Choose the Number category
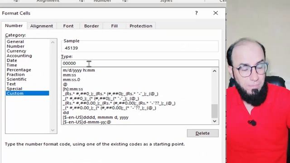The width and height of the screenshot is (290, 163). 15,46
